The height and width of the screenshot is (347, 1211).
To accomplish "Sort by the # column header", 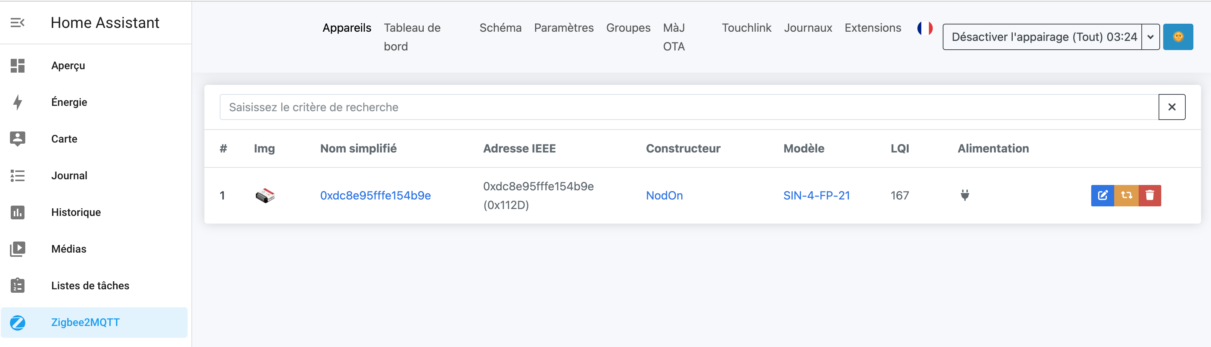I will (x=223, y=148).
